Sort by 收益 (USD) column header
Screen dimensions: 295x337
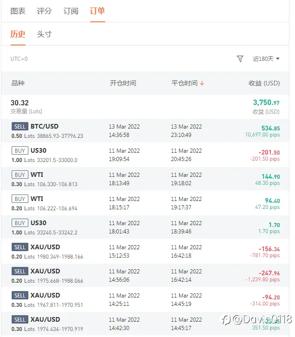pyautogui.click(x=264, y=83)
